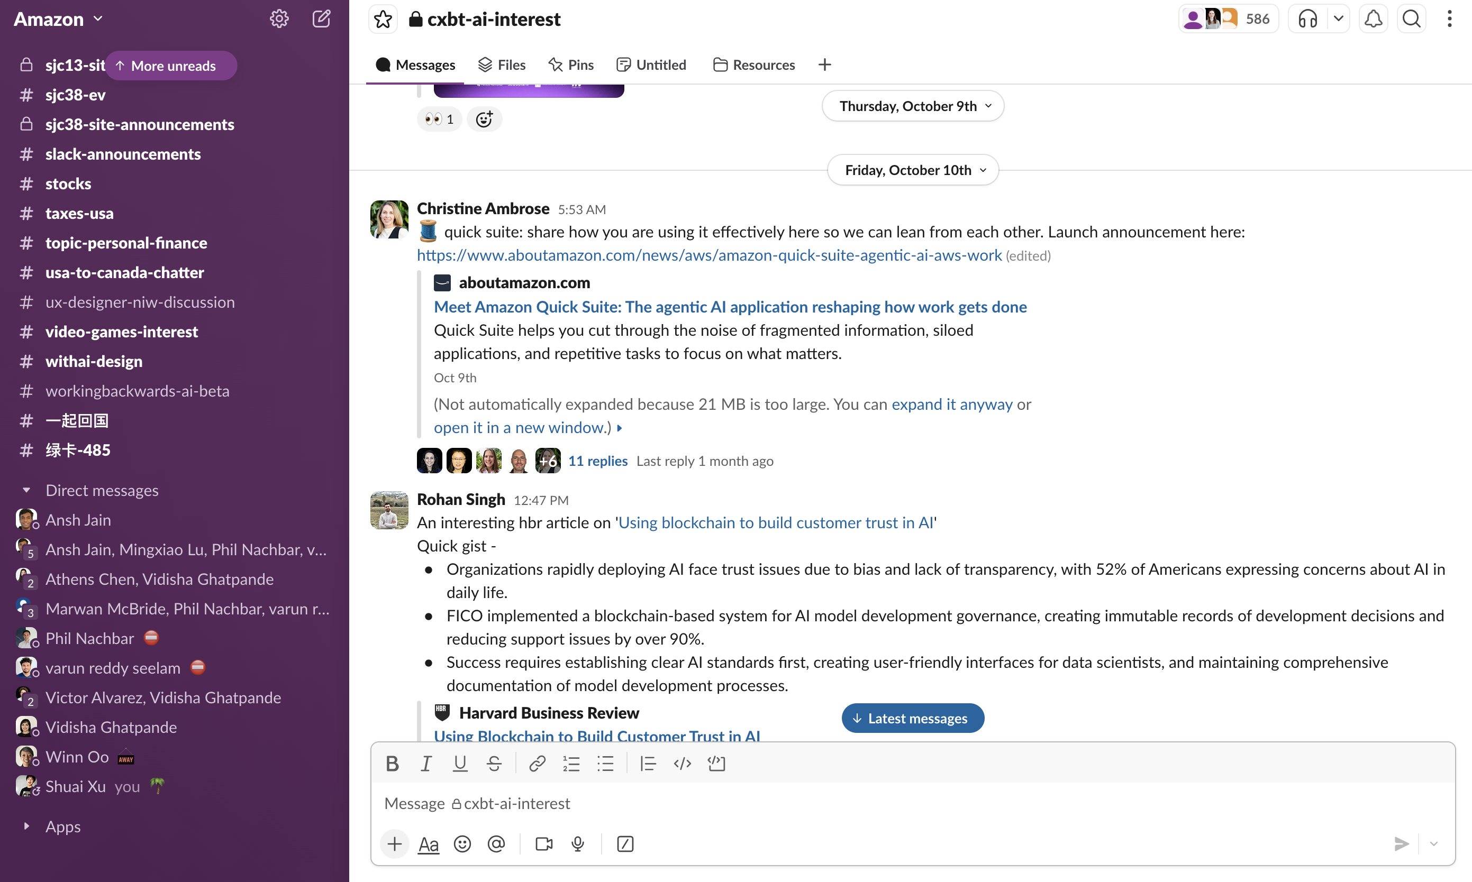Click the search magnifier icon
This screenshot has width=1472, height=882.
click(x=1411, y=19)
